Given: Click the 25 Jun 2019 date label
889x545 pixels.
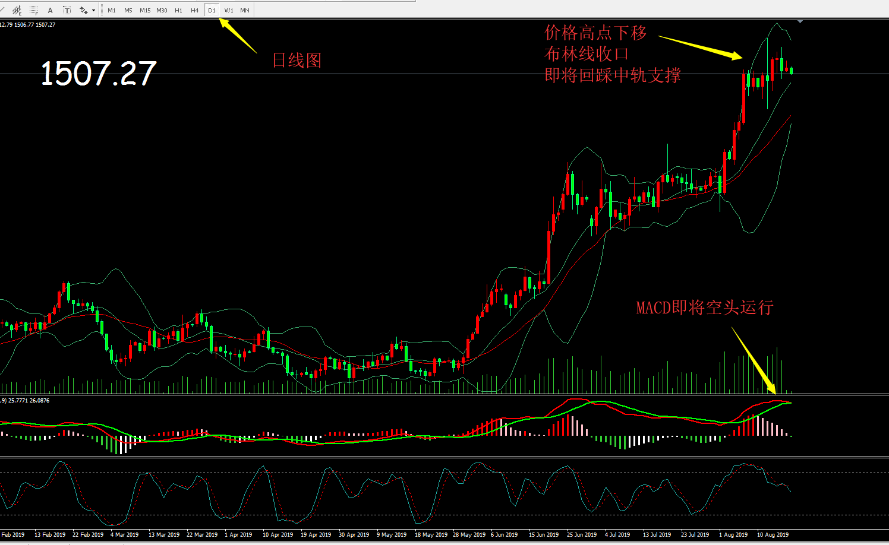Looking at the screenshot, I should [582, 534].
